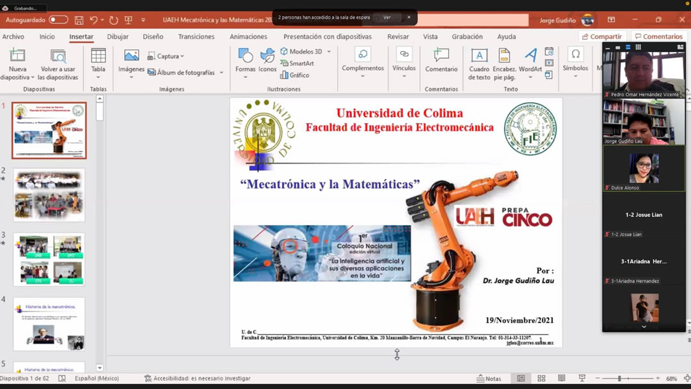Dismiss the waiting room notification
The image size is (691, 389).
[x=409, y=18]
